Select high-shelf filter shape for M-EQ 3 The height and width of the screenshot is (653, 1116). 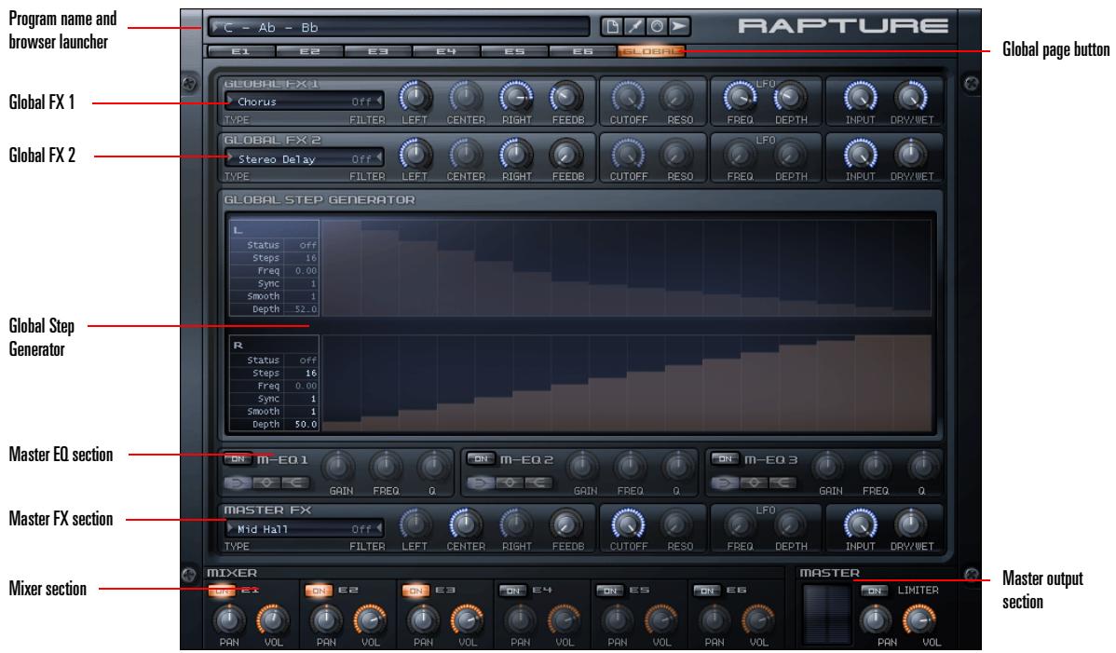783,483
